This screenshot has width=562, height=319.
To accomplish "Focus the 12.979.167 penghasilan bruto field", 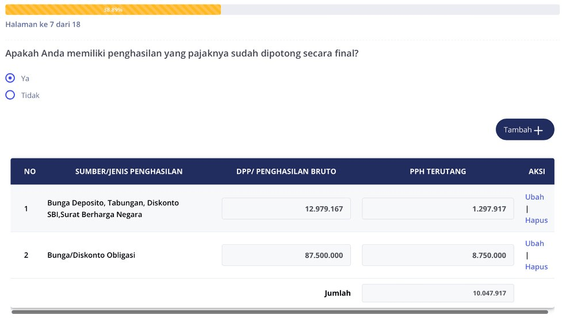I will pos(286,208).
